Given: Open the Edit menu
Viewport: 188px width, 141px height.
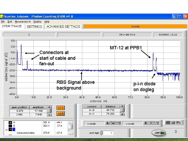Looking at the screenshot, I should point(10,22).
